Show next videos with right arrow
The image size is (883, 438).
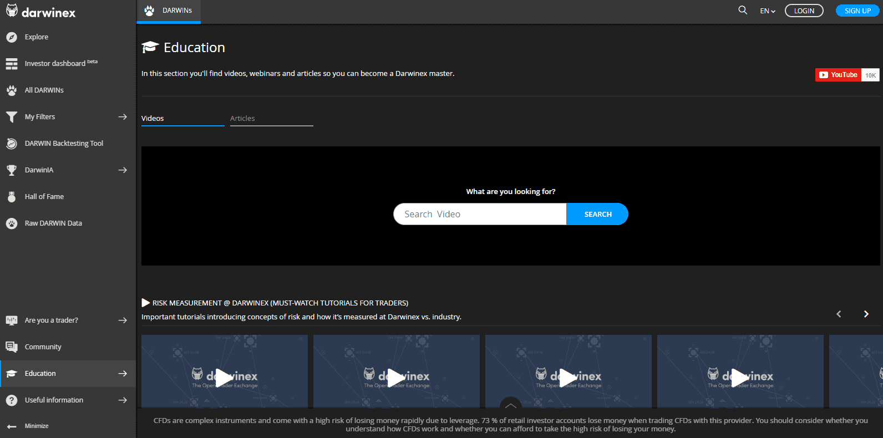click(x=866, y=314)
